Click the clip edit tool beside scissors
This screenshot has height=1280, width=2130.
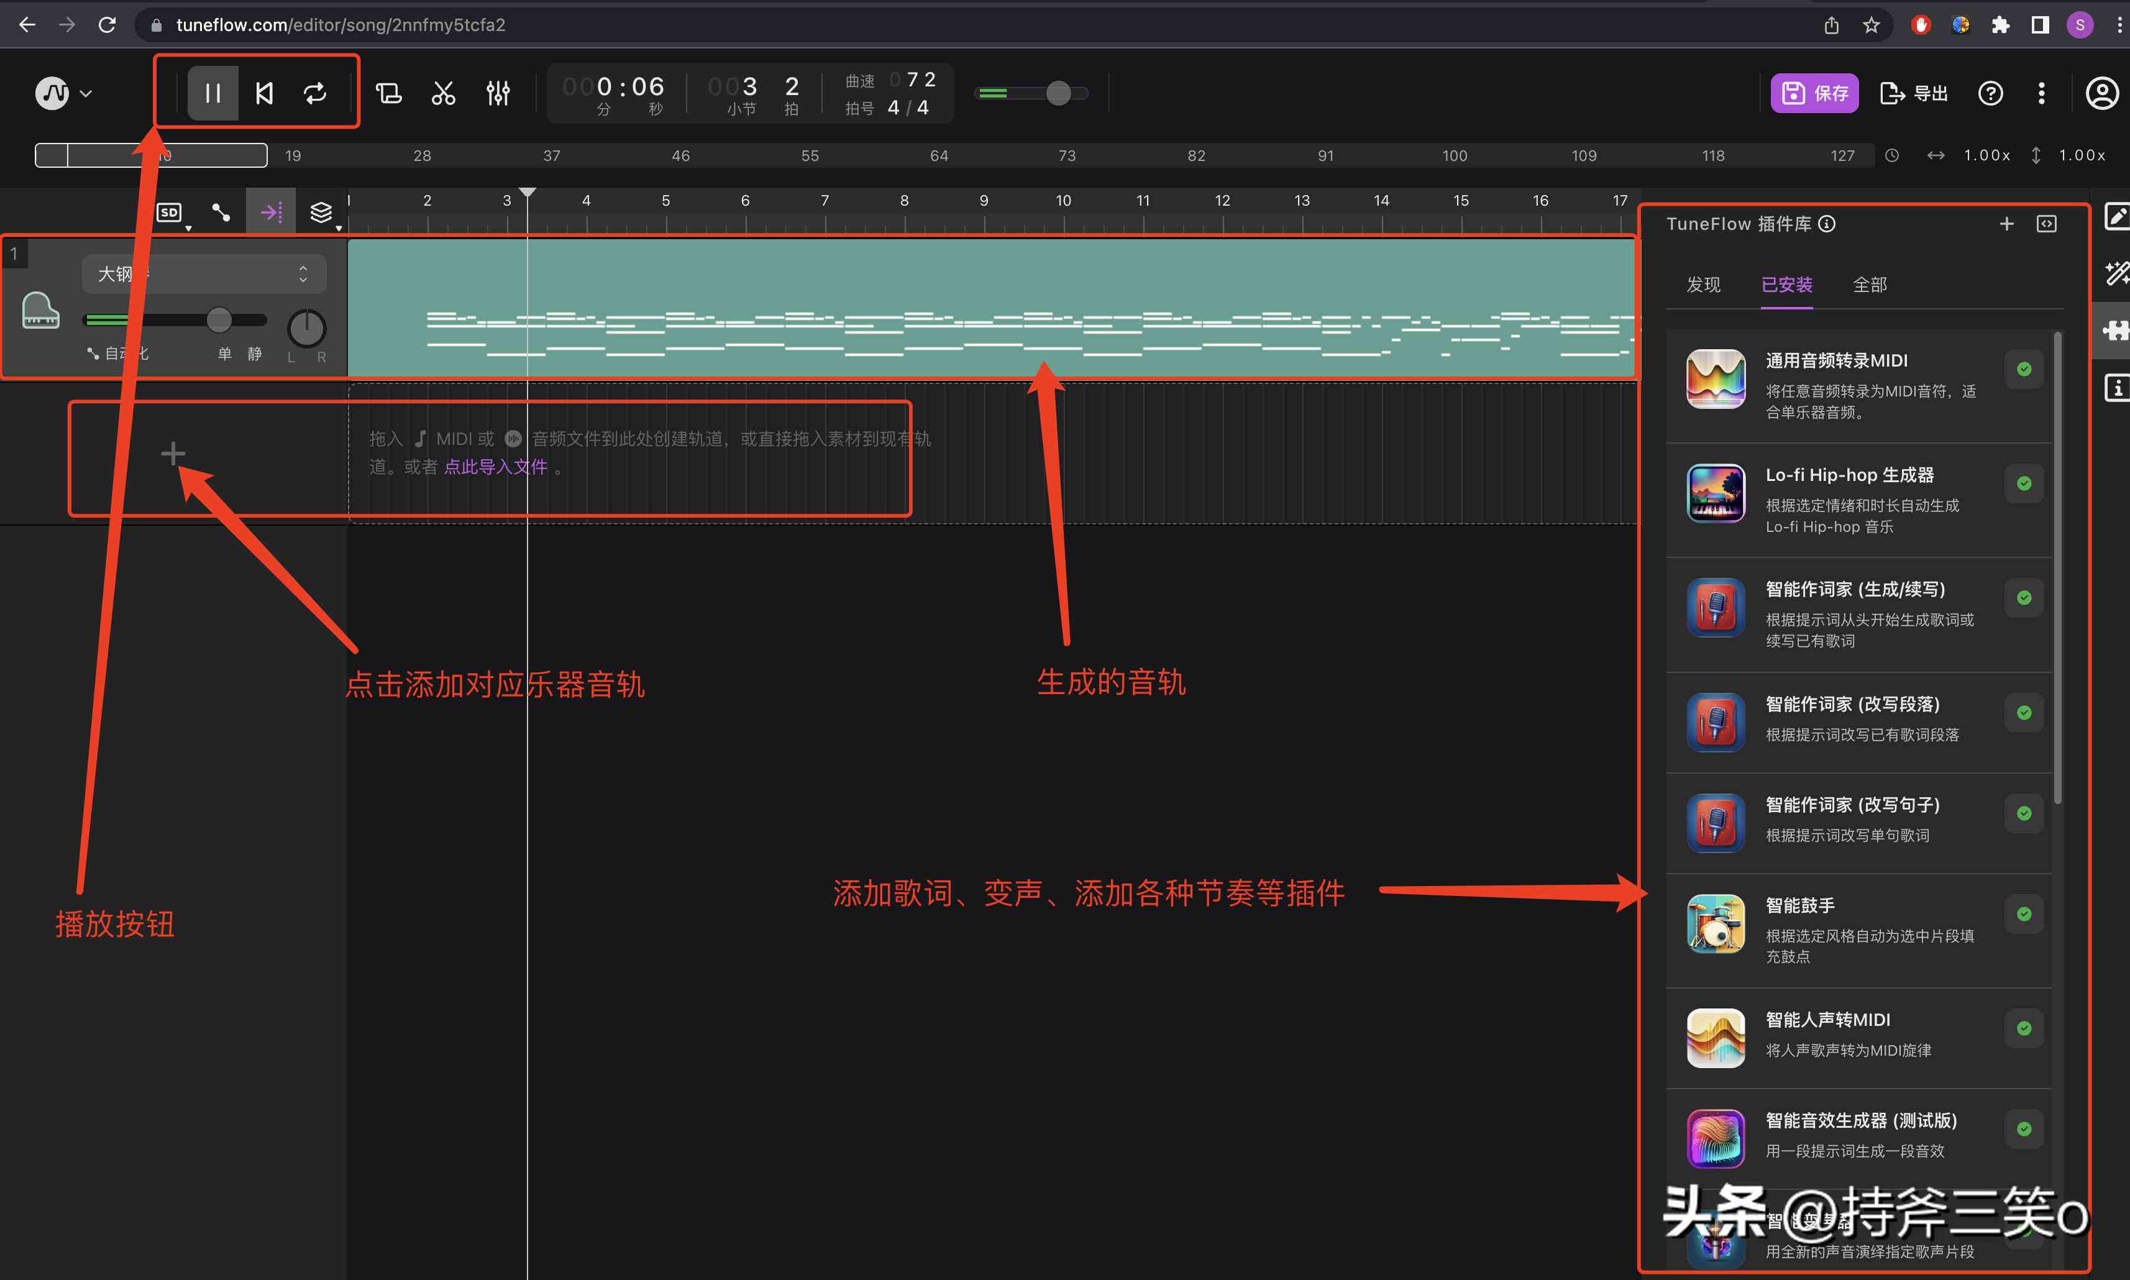389,93
